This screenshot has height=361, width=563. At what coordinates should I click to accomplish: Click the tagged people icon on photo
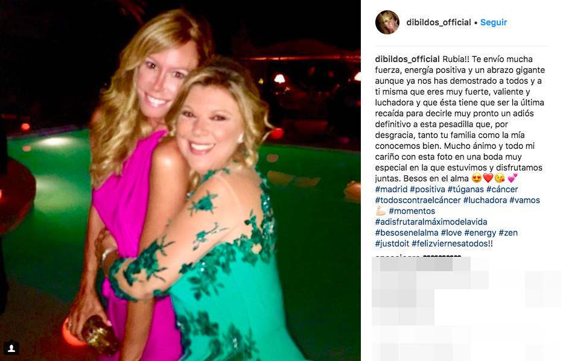(11, 348)
